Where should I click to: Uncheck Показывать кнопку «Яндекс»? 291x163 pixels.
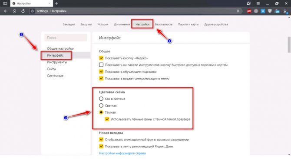[101, 58]
